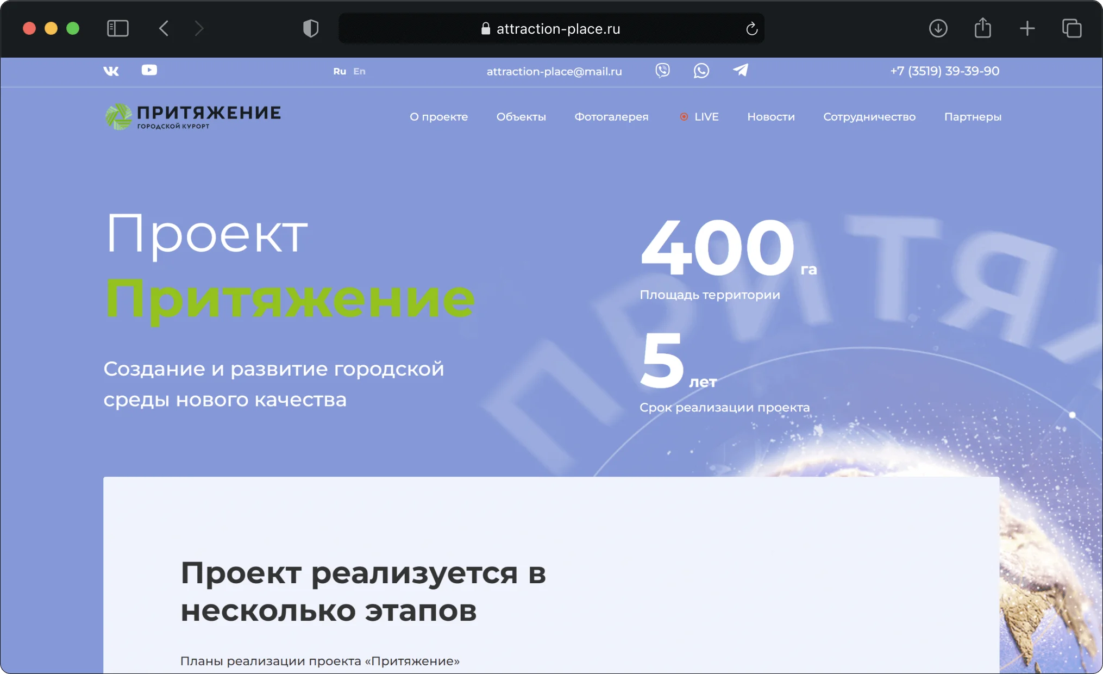
Task: Switch site language to En
Action: coord(359,71)
